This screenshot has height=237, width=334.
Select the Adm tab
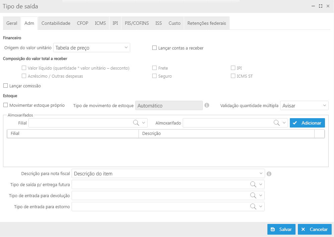point(29,23)
